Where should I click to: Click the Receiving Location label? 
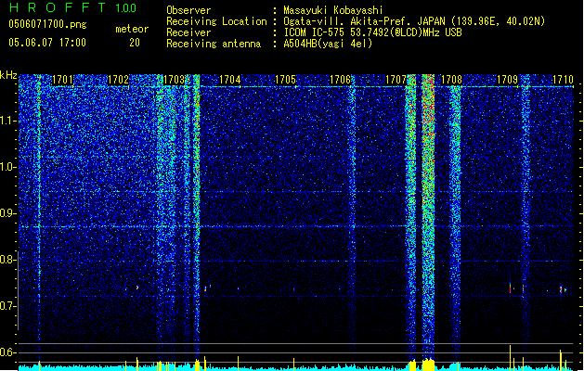click(216, 21)
